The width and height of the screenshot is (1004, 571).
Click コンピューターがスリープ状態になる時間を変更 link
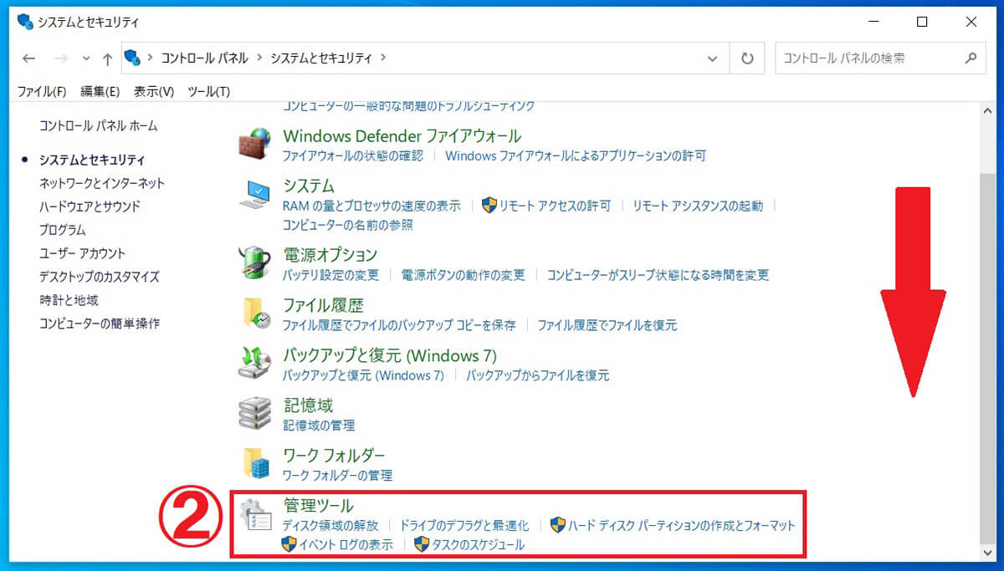pyautogui.click(x=658, y=274)
